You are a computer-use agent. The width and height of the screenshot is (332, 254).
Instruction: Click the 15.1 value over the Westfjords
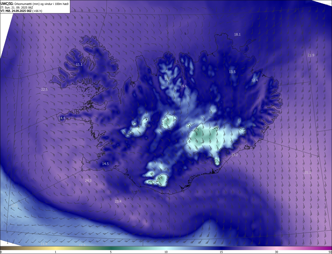79,64
